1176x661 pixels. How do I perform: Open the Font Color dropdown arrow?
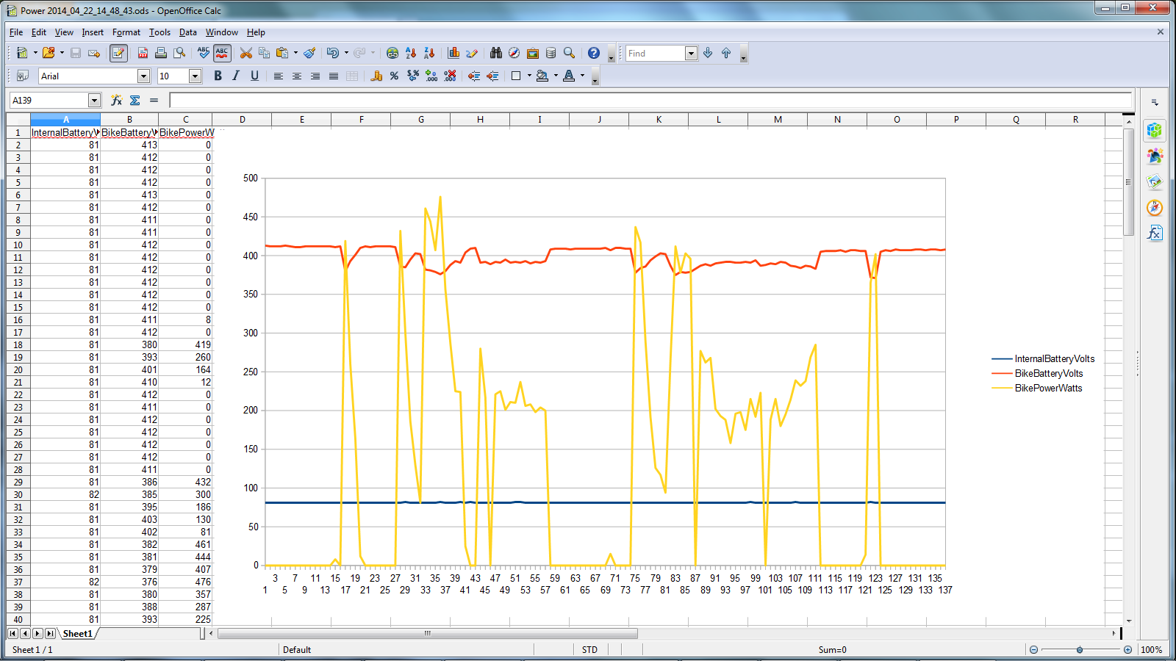click(x=582, y=76)
